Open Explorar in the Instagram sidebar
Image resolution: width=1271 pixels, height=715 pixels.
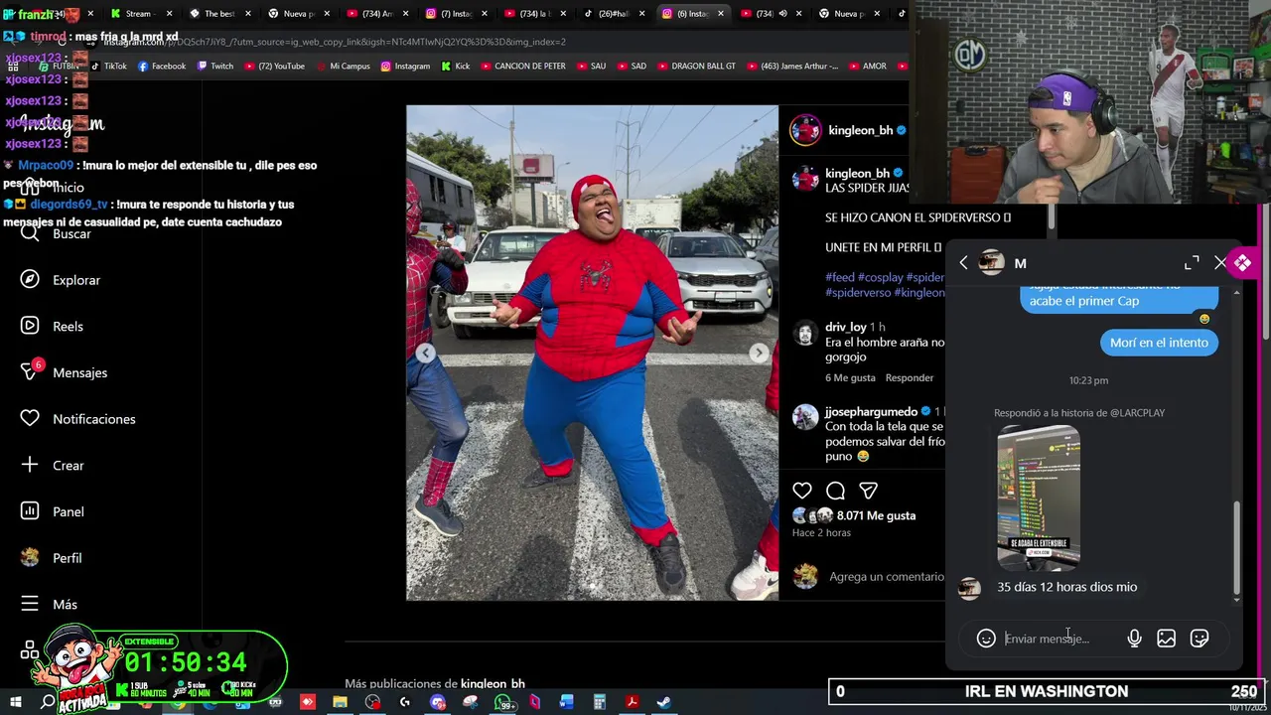click(61, 280)
